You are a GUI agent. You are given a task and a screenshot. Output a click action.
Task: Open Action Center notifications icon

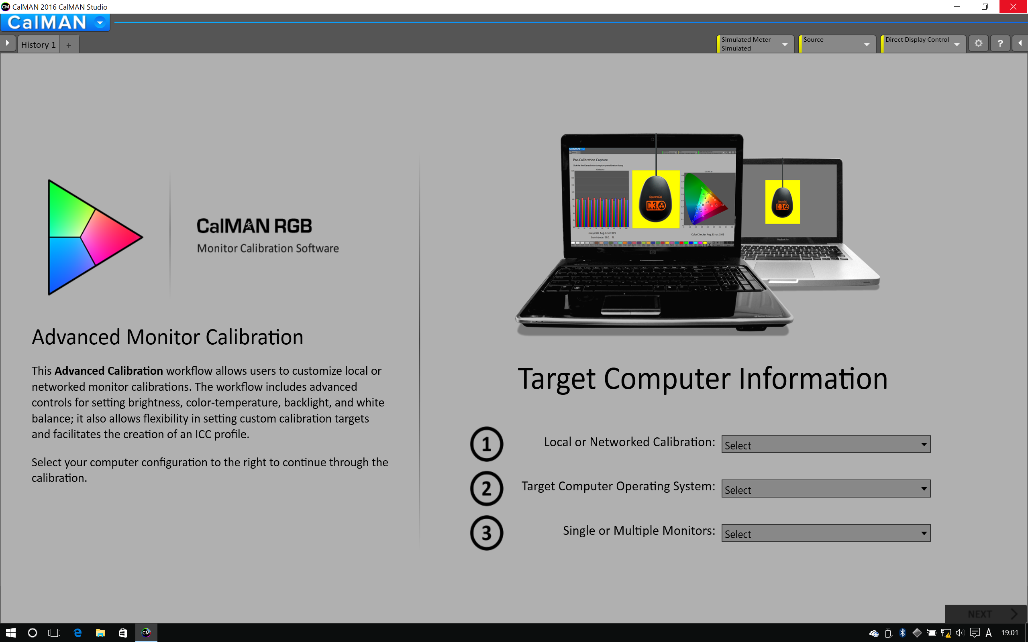coord(975,633)
